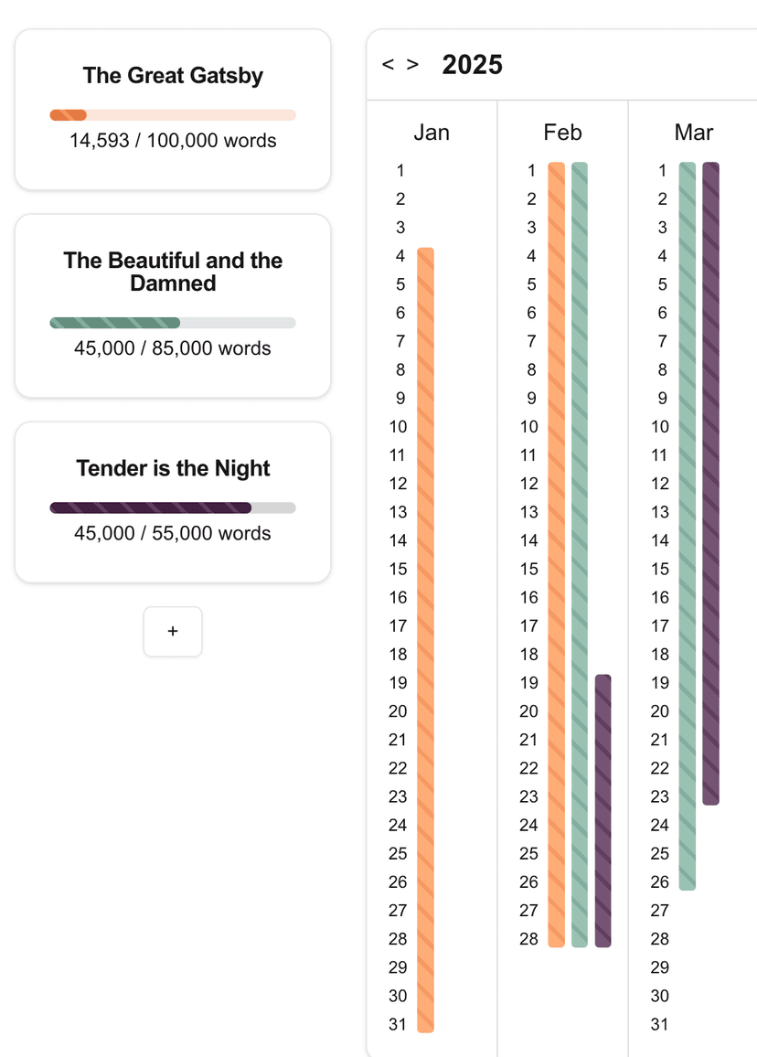Image resolution: width=757 pixels, height=1057 pixels.
Task: Click the Feb month header
Action: 563,132
